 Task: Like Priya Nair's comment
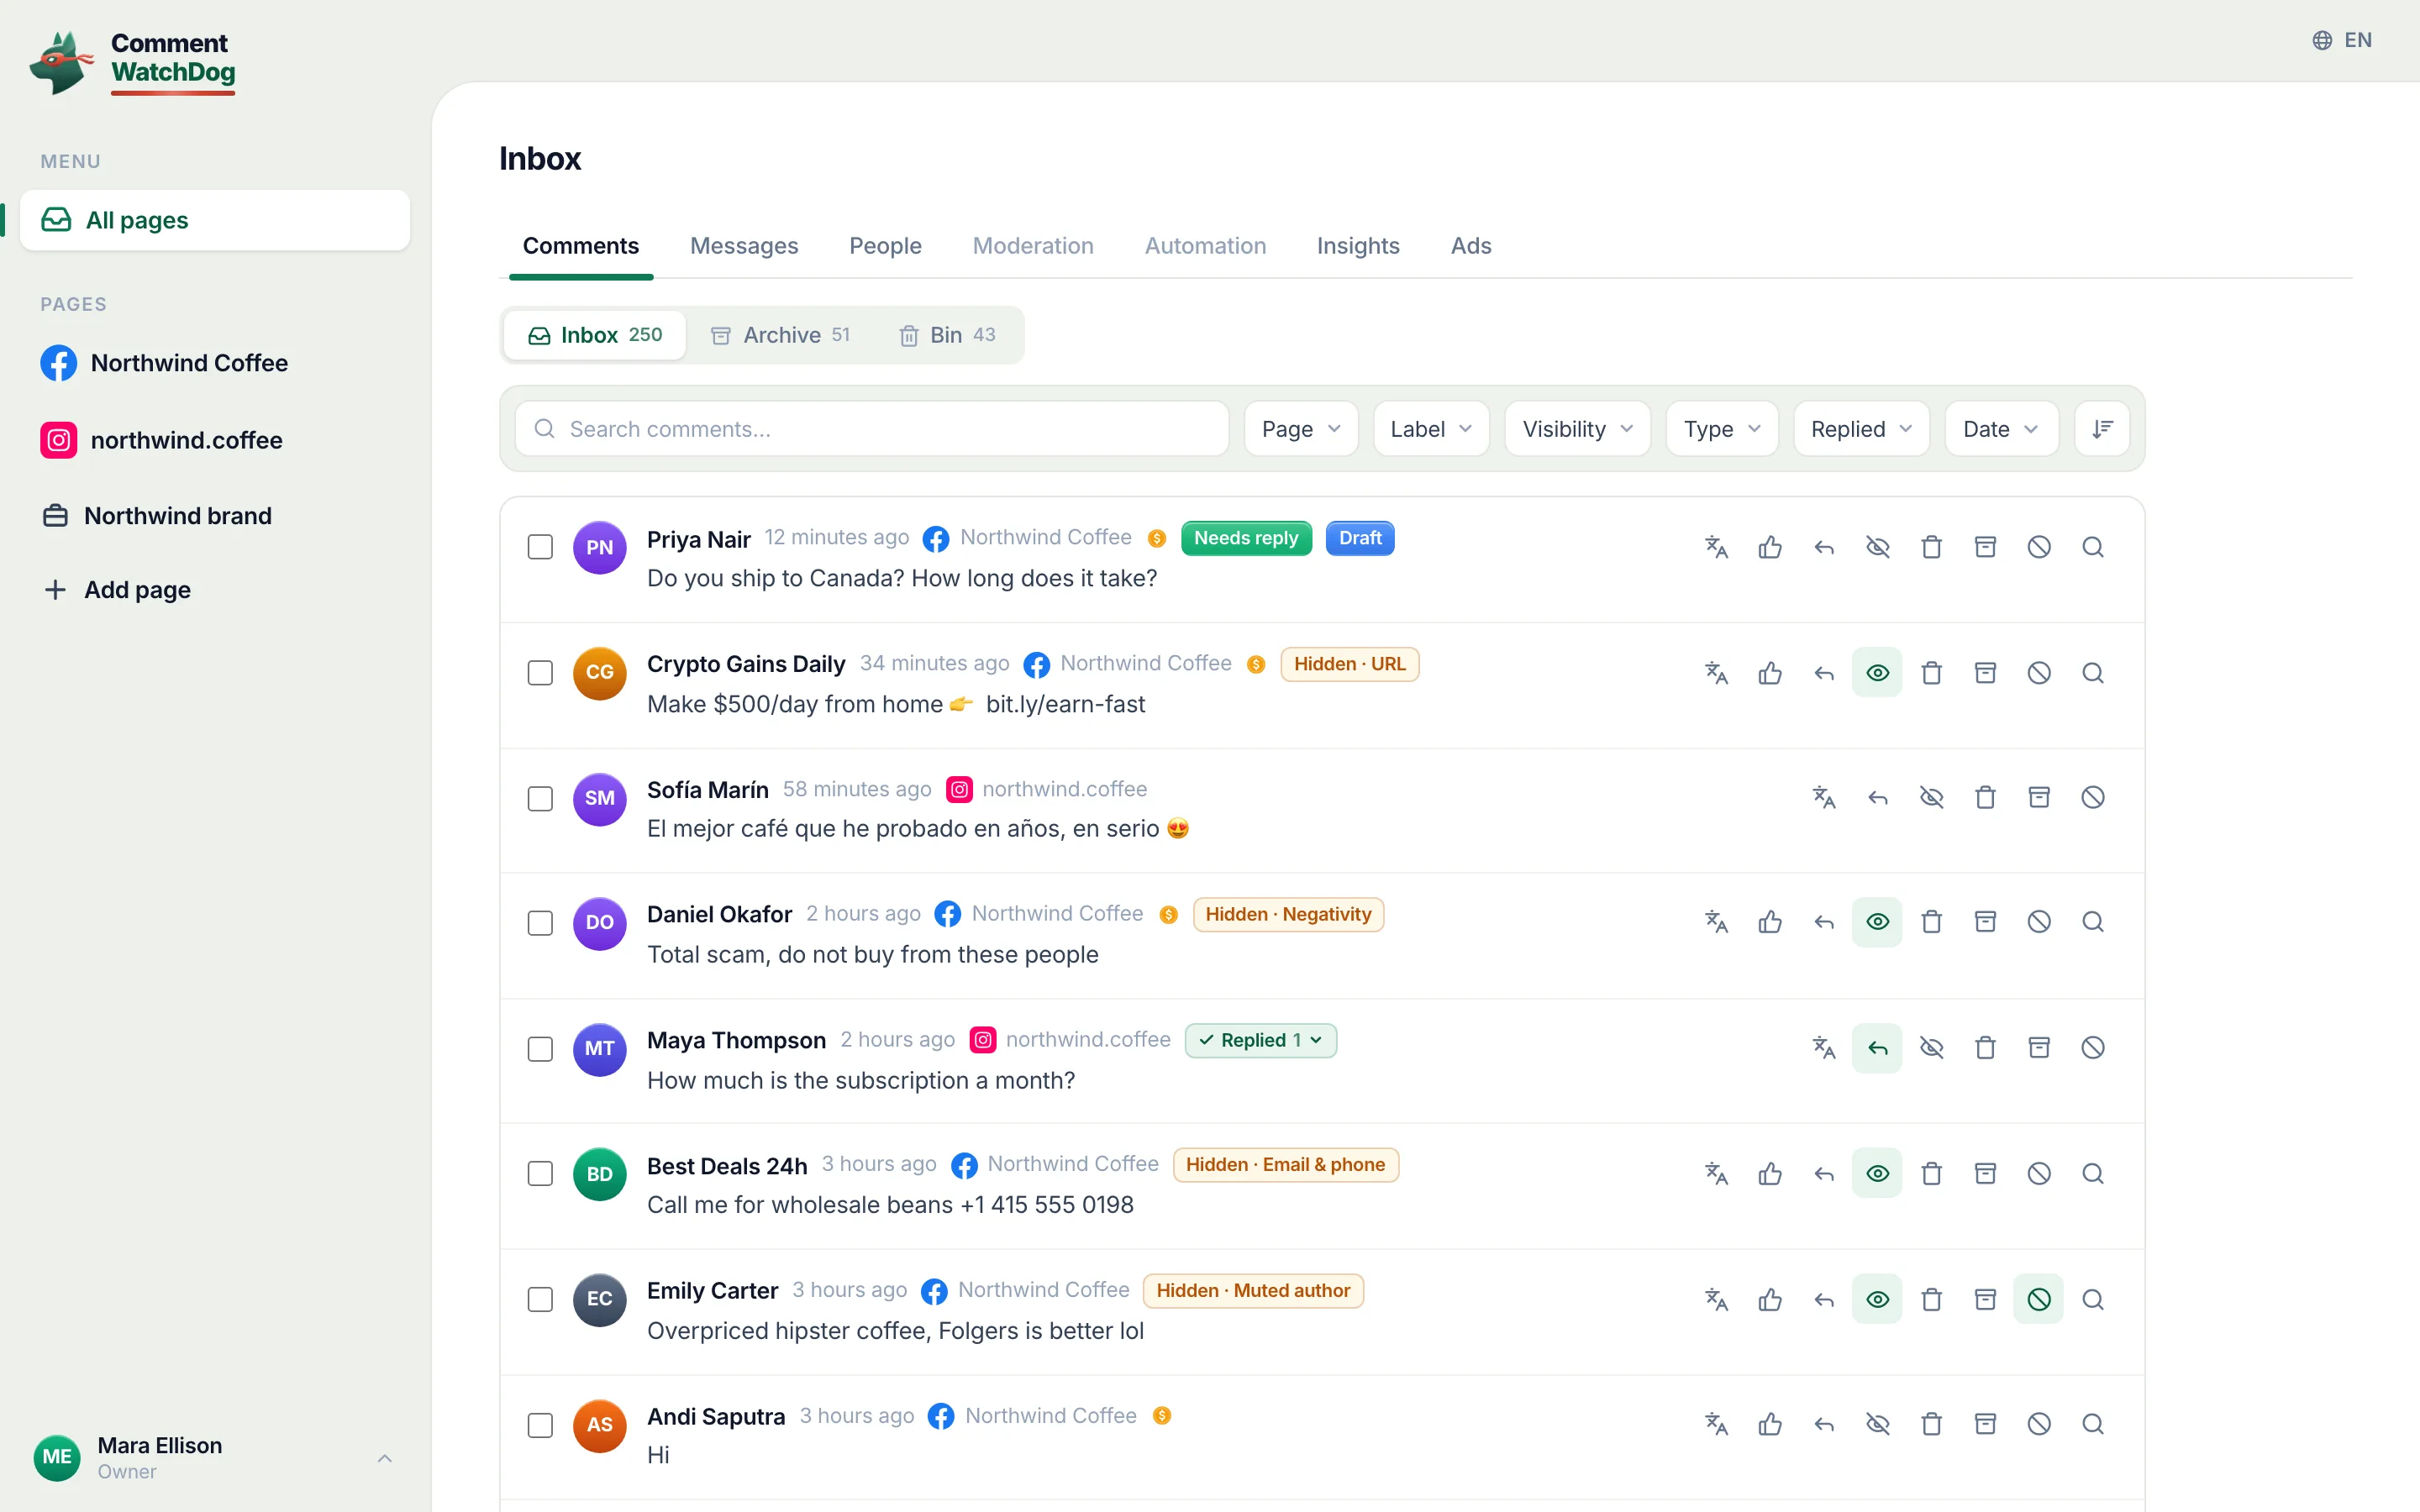pos(1770,547)
